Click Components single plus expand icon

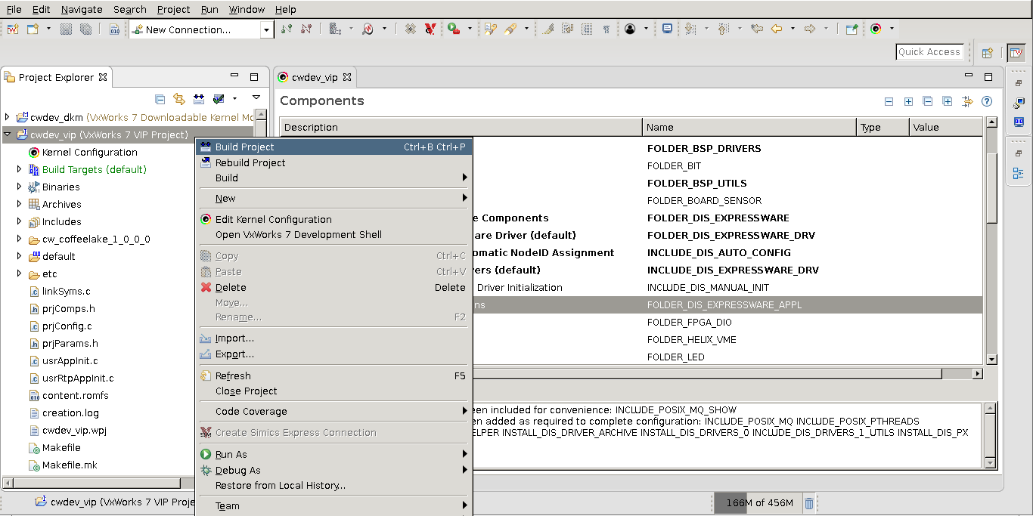coord(908,101)
